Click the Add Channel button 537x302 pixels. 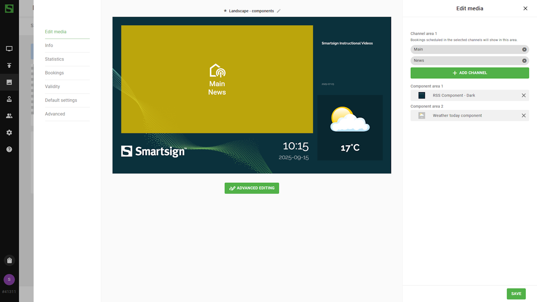(469, 73)
